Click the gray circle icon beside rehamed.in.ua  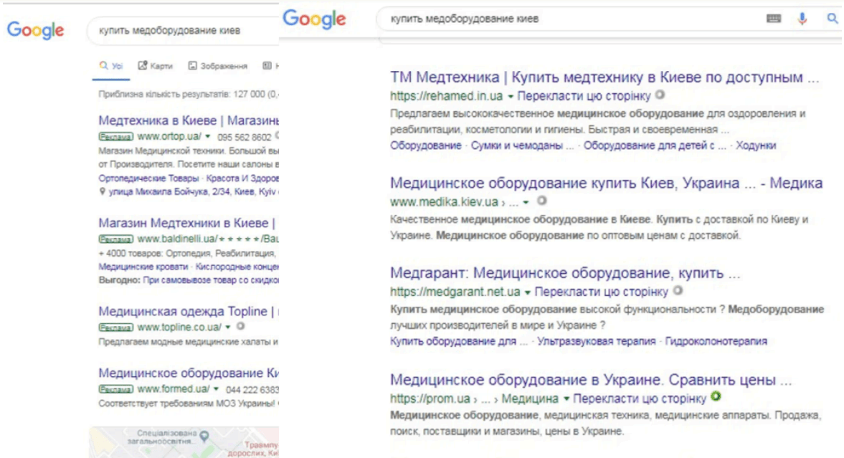point(660,95)
